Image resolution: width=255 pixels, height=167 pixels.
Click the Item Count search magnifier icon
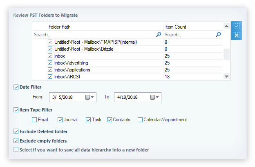(219, 35)
